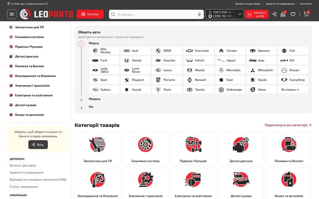
Task: Choose Daewoo brand
Action: (261, 51)
